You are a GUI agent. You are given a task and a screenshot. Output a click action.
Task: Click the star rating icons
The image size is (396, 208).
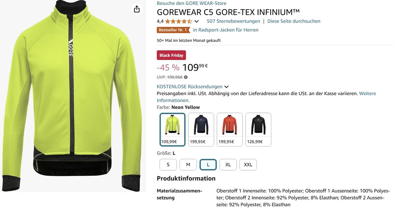pos(179,21)
